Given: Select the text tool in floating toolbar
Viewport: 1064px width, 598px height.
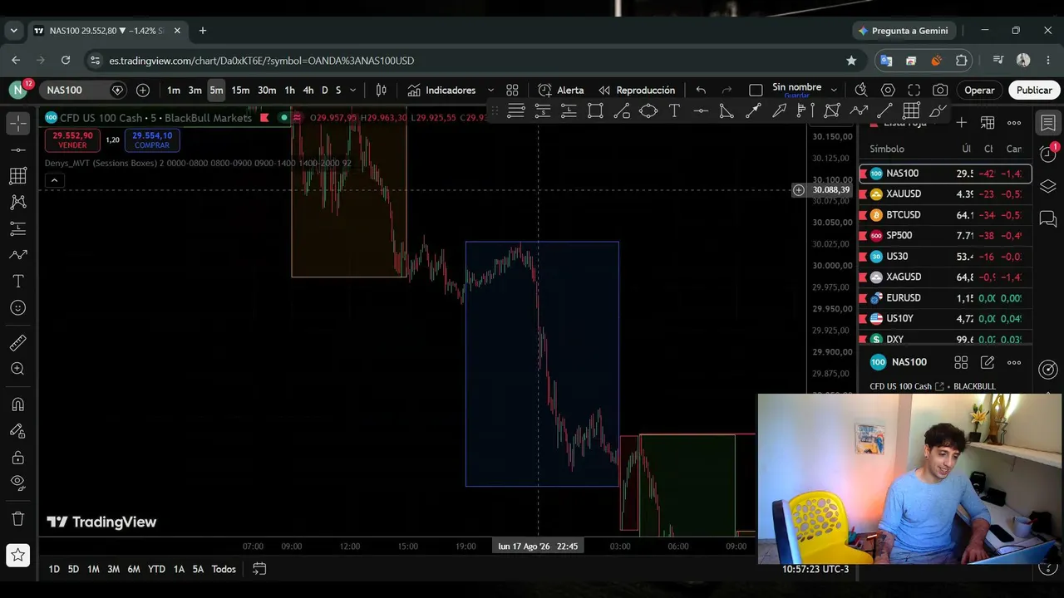Looking at the screenshot, I should click(674, 110).
